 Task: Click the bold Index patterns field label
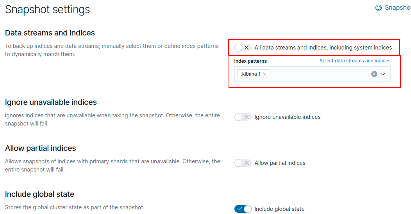(x=250, y=61)
